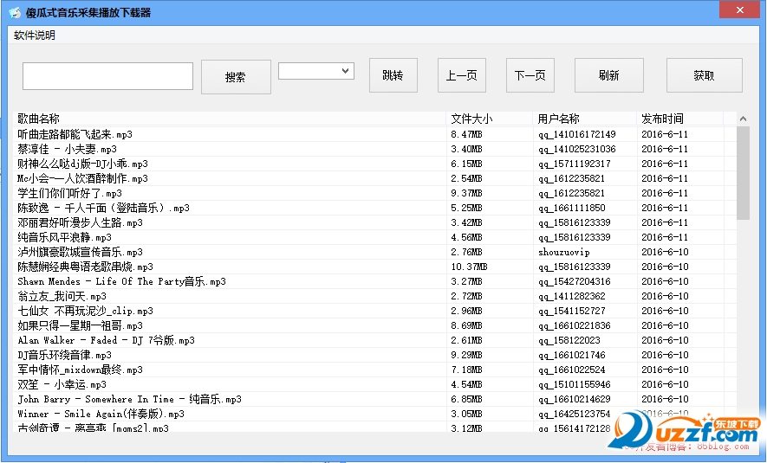Click the search text input field
The height and width of the screenshot is (463, 767).
tap(107, 76)
